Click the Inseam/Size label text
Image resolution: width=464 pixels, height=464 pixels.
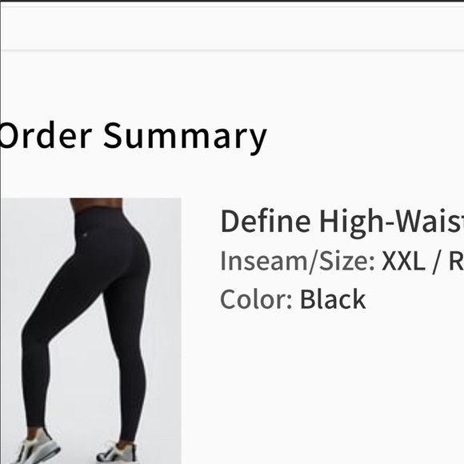(x=298, y=262)
